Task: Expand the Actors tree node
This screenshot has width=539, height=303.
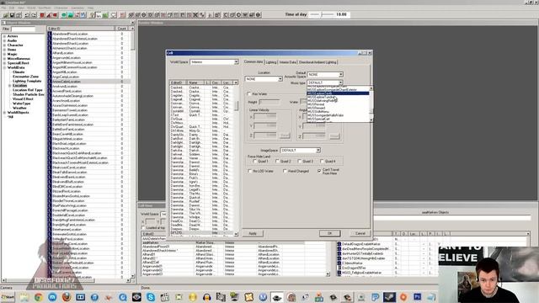Action: click(5, 36)
